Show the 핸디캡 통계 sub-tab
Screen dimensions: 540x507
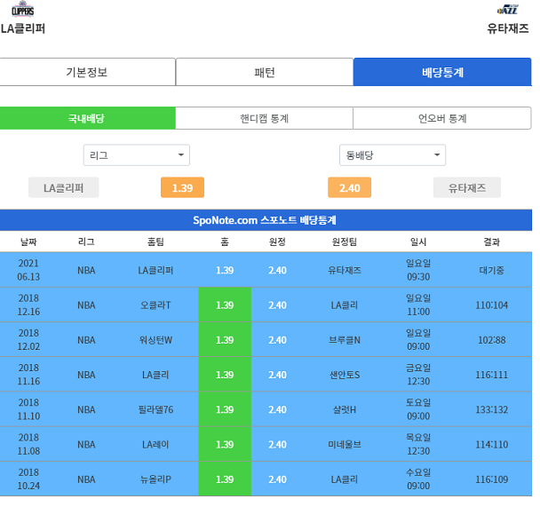click(x=264, y=118)
